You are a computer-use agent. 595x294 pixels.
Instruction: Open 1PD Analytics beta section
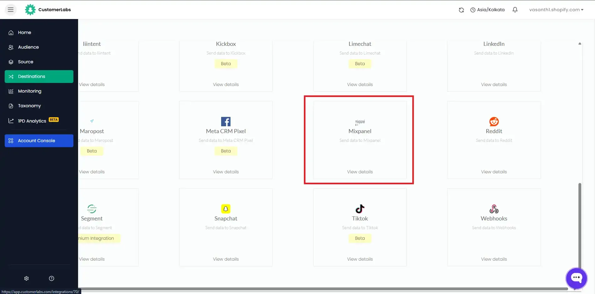point(39,121)
